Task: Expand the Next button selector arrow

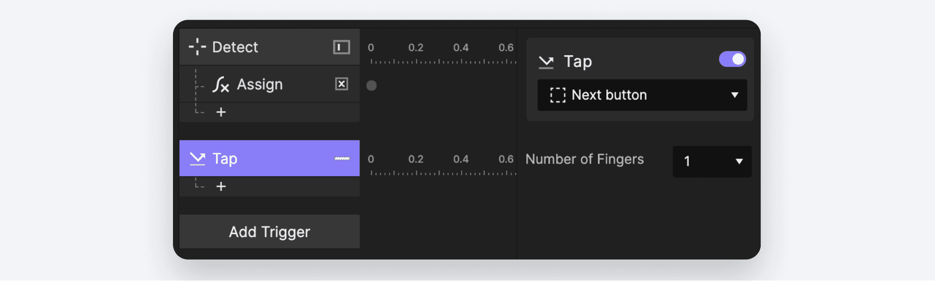Action: [x=734, y=95]
